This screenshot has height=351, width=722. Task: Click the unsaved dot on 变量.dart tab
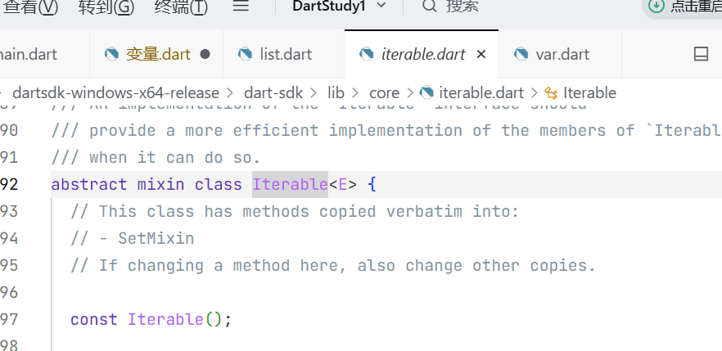click(205, 54)
